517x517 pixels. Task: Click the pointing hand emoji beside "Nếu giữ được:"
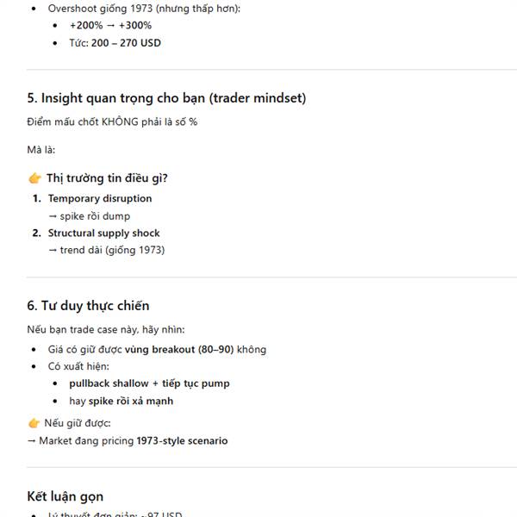tap(34, 423)
